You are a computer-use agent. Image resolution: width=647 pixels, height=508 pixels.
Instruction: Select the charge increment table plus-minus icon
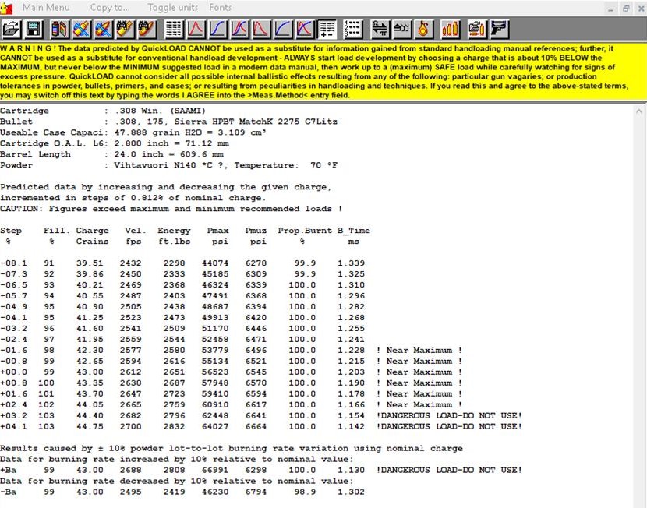tap(327, 30)
